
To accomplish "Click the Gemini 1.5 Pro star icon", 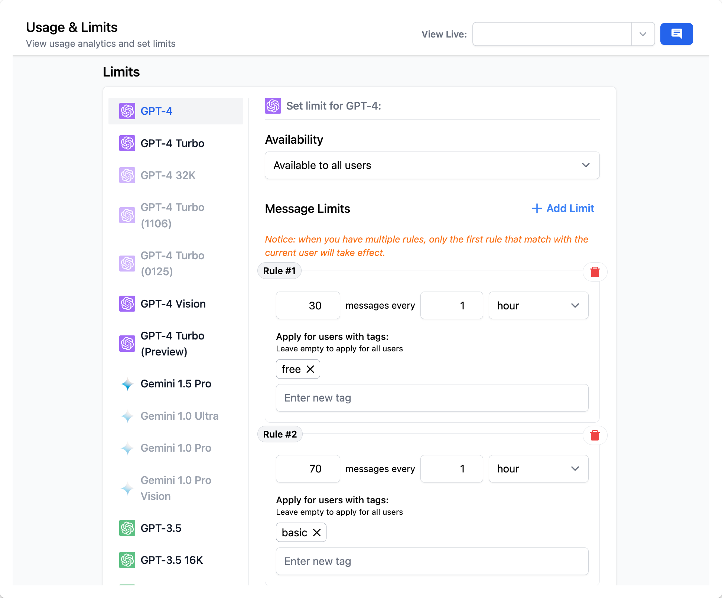I will coord(127,384).
